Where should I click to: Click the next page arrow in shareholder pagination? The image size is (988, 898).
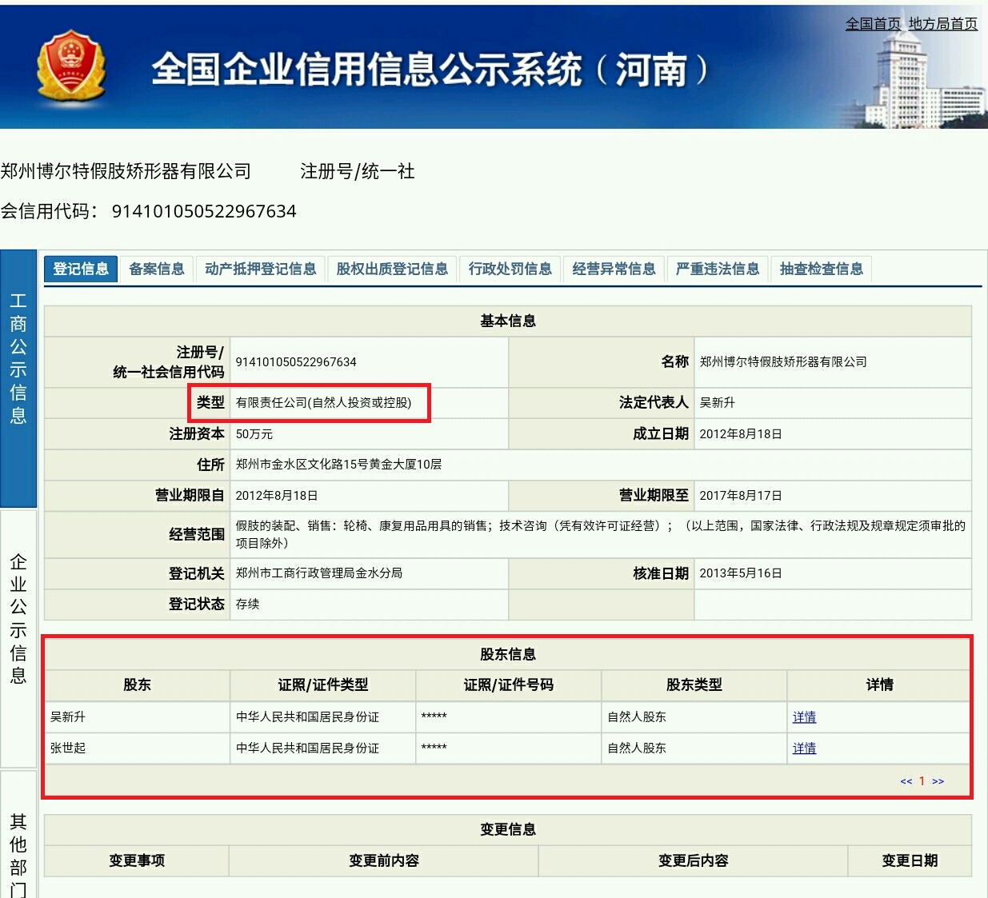(938, 781)
